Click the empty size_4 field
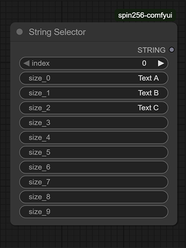 [94, 137]
